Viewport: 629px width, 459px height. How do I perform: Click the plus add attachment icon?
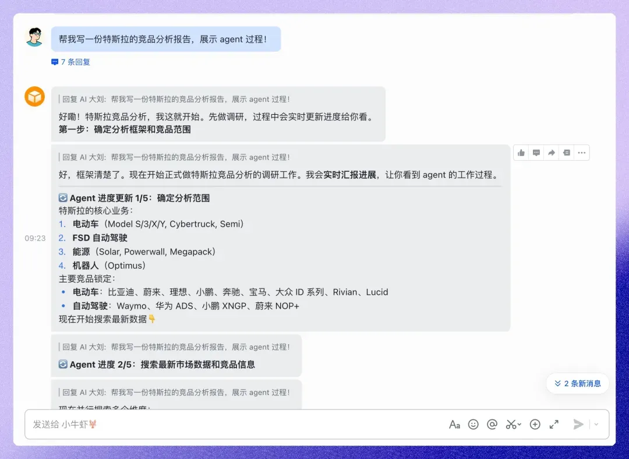tap(535, 425)
